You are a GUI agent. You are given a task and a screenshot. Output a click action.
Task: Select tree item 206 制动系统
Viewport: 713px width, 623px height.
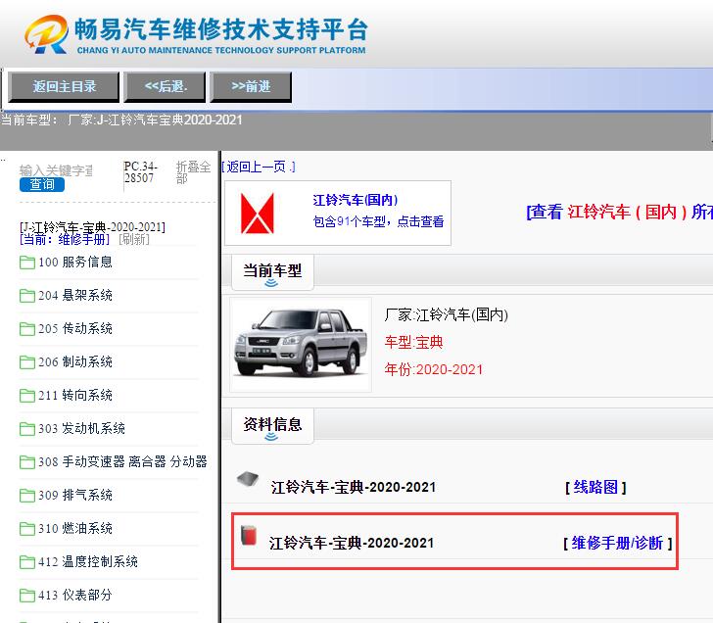(x=75, y=361)
